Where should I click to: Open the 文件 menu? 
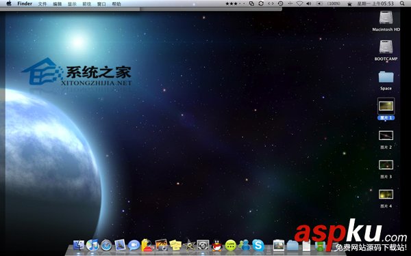42,3
